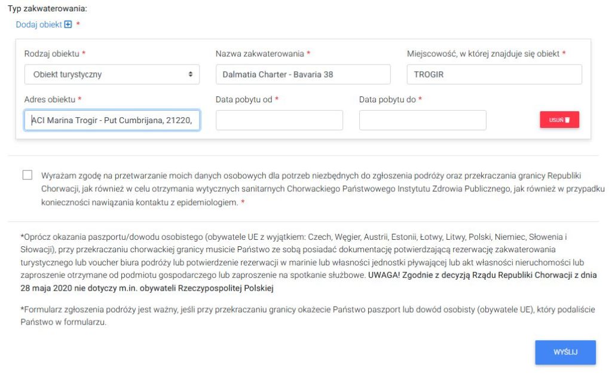Click the consent text starting Wyrażam zgodę

(323, 189)
